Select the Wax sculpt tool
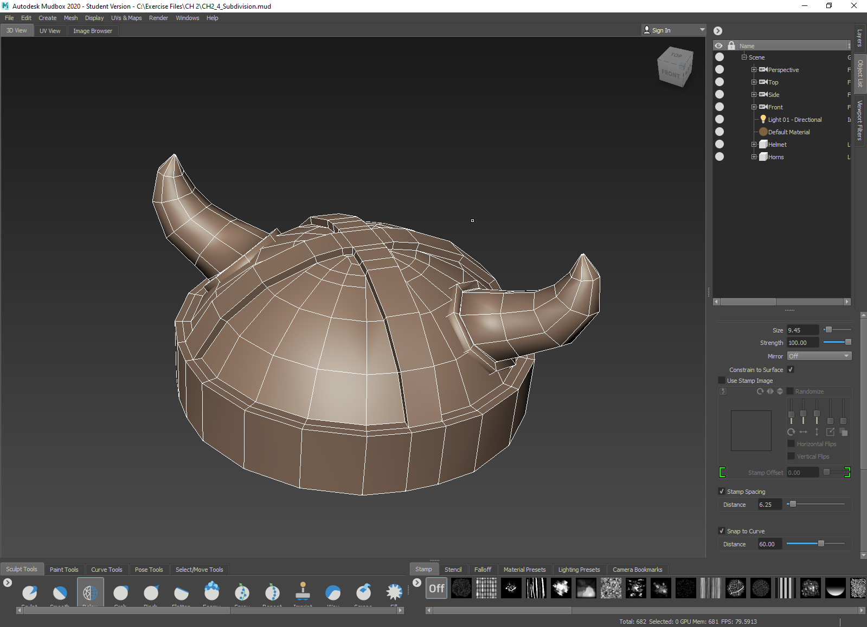The width and height of the screenshot is (867, 627). (333, 593)
